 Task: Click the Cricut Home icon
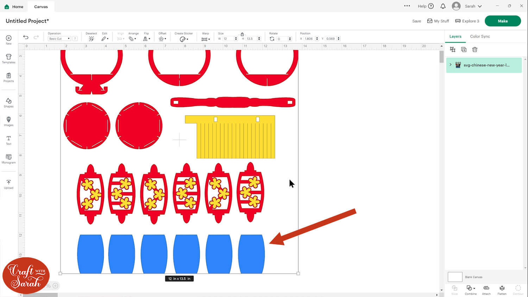(x=7, y=7)
